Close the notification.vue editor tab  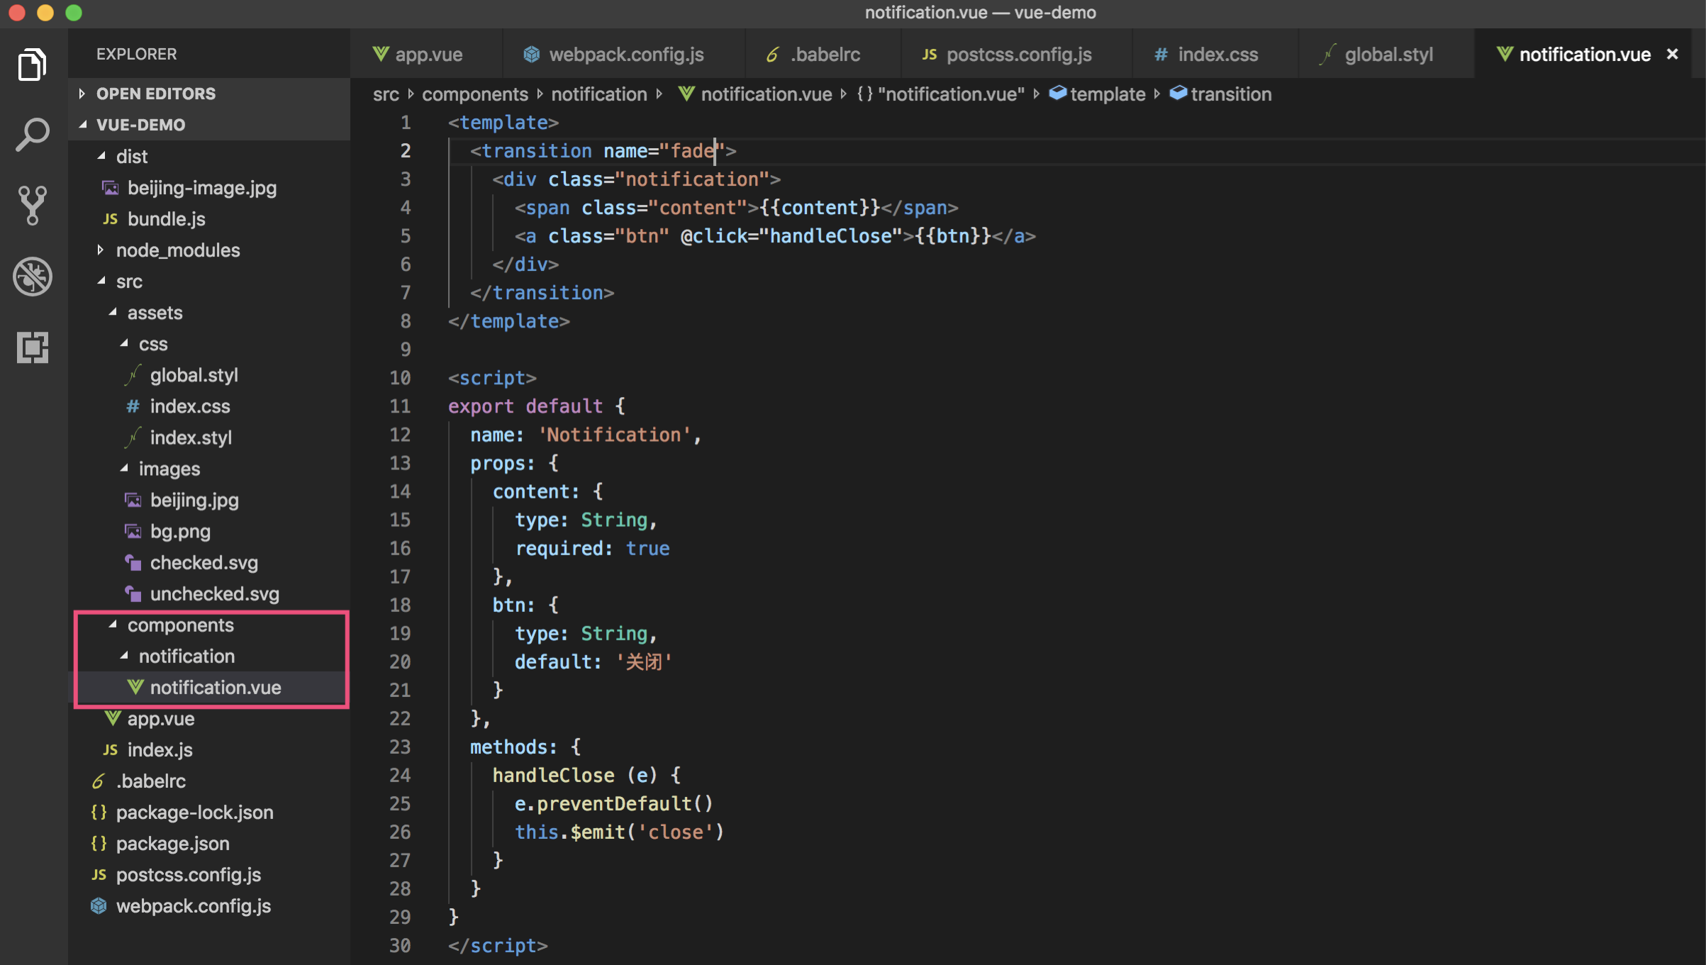[1672, 54]
